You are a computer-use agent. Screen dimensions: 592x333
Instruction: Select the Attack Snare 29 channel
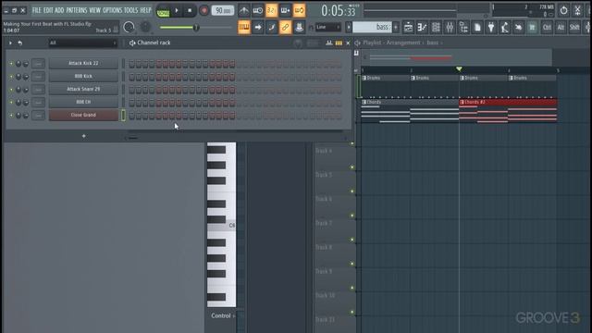[83, 89]
